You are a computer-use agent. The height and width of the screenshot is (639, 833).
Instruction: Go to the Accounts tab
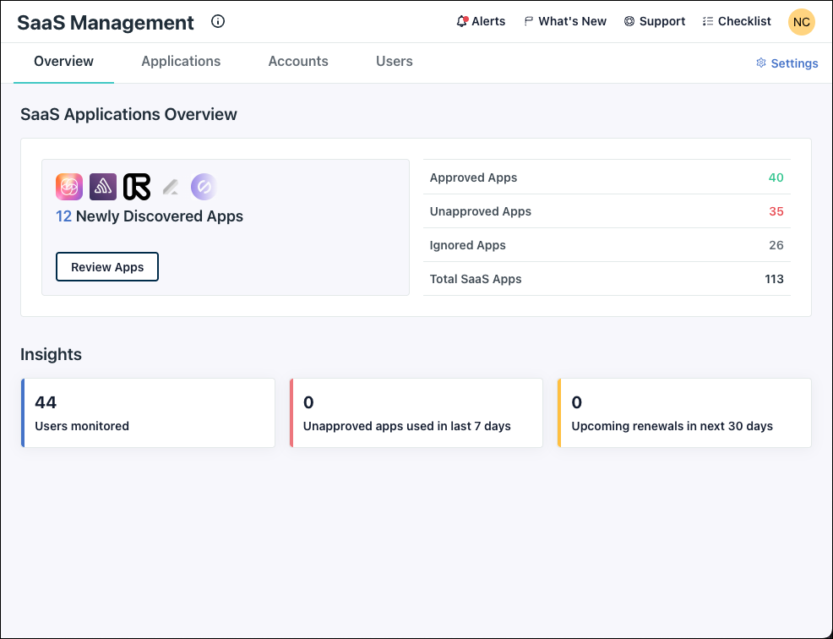(298, 62)
